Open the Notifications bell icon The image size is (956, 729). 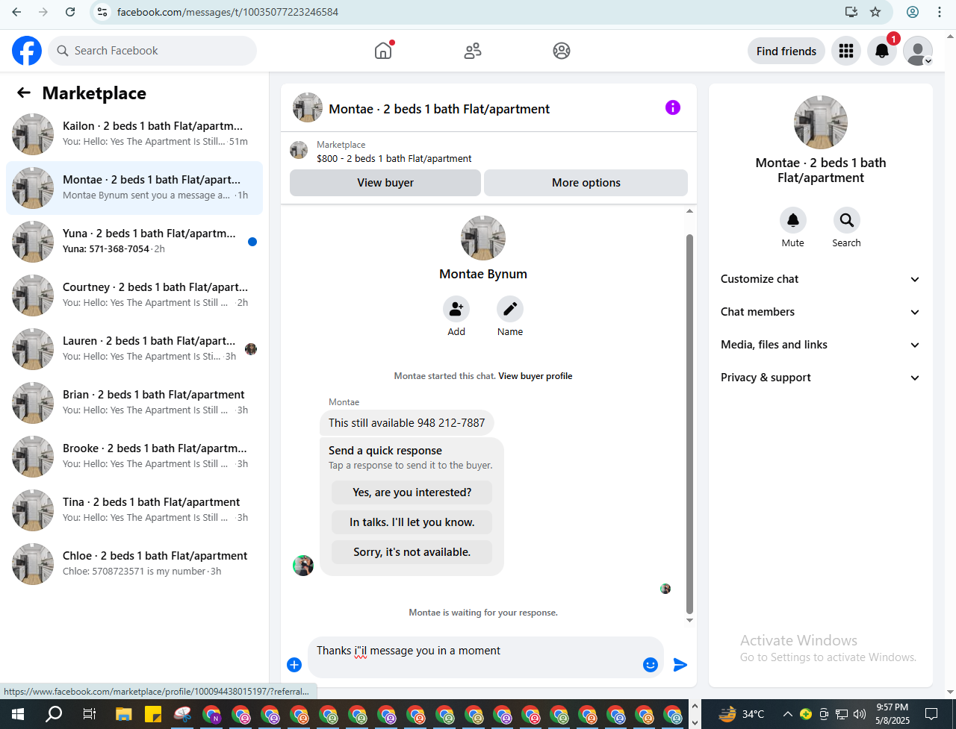(882, 51)
